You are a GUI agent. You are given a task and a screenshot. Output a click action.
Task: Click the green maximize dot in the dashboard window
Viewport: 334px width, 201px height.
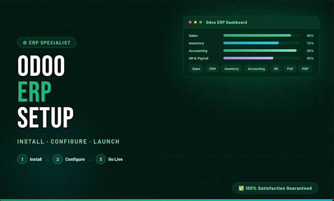point(200,22)
